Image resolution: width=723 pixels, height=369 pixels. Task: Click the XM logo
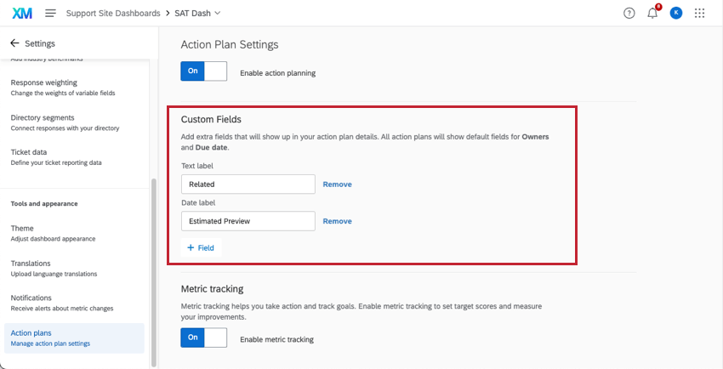[x=22, y=14]
